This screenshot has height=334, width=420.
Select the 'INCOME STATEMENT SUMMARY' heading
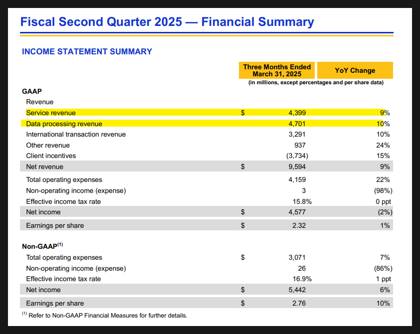pos(87,51)
